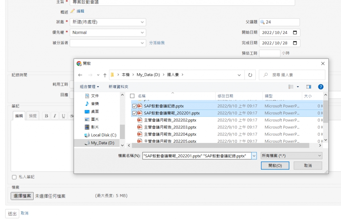Apply italic formatting in notes editor
This screenshot has width=341, height=219.
click(55, 116)
